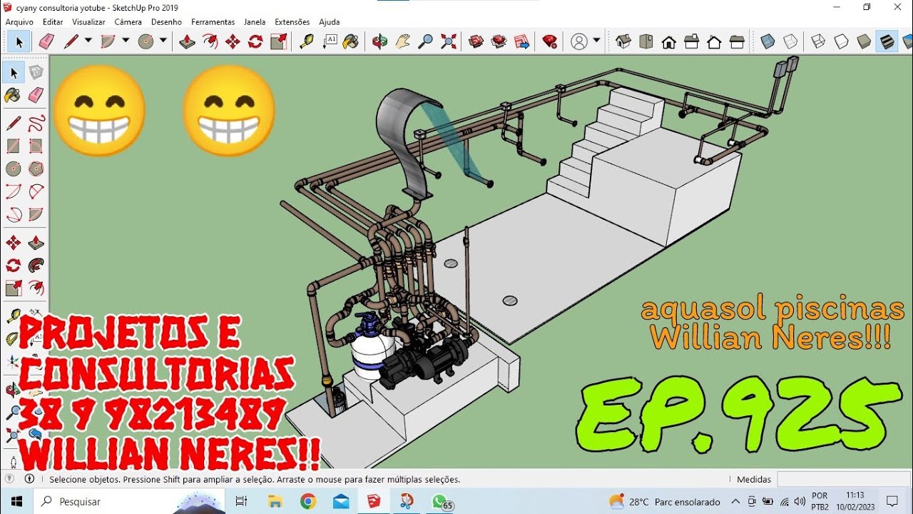This screenshot has height=514, width=913.
Task: Activate Follow Me tool in left toolbar
Action: tap(36, 266)
